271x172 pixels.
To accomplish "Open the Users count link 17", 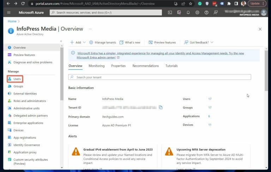I will [210, 99].
